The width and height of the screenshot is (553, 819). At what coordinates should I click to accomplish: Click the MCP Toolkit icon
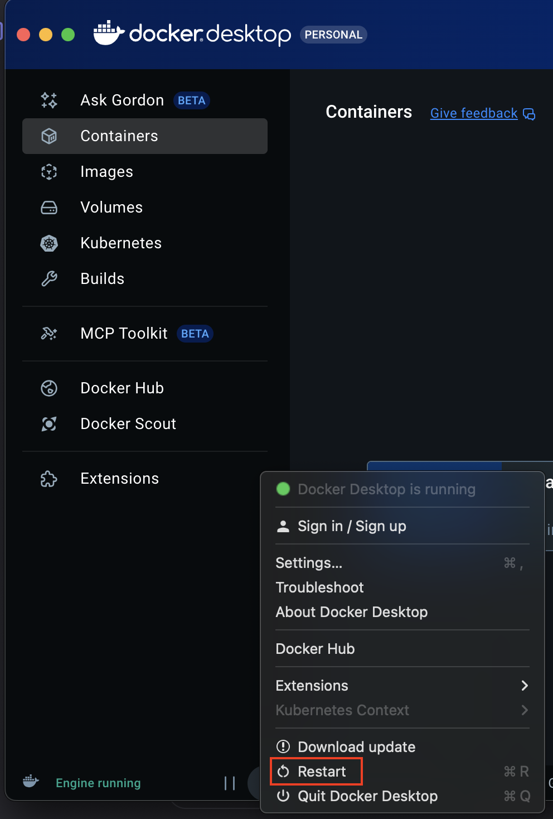coord(49,334)
